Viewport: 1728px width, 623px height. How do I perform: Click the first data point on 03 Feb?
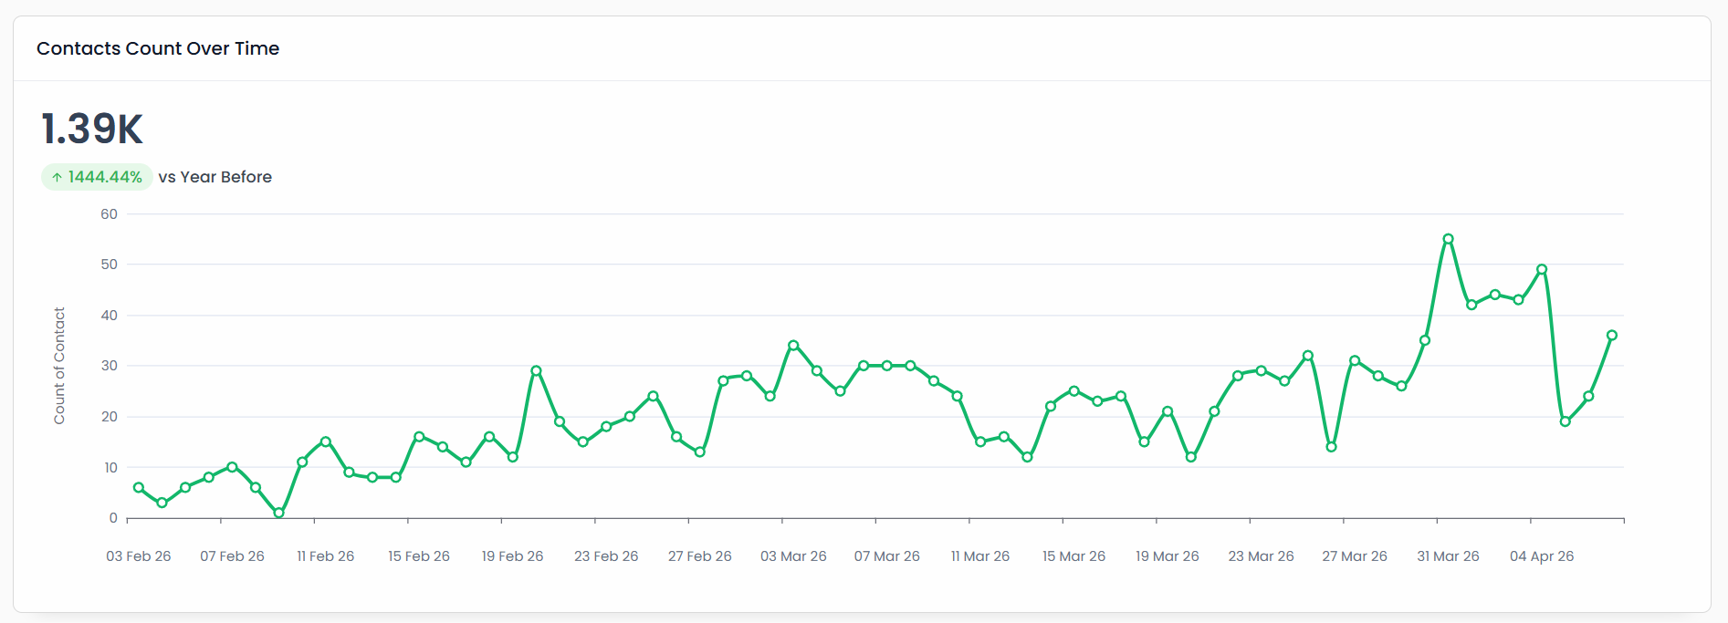pos(139,488)
